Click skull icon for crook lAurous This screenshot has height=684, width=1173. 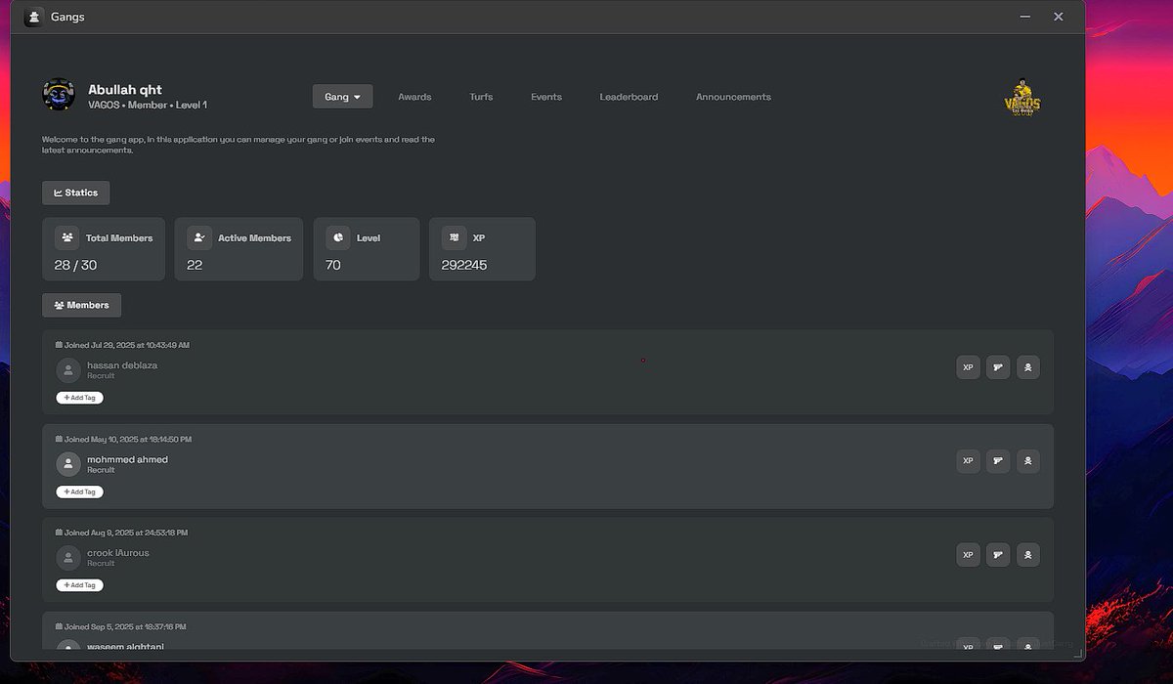1027,555
